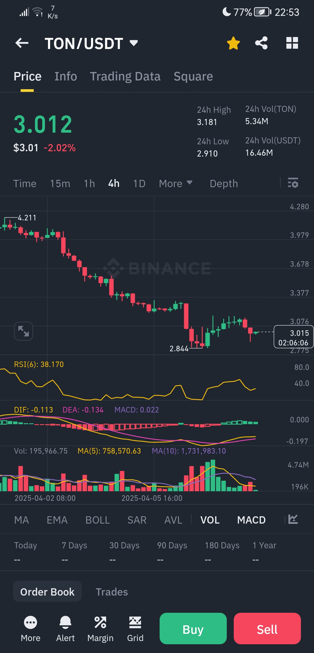
Task: Open the Trading Data tab
Action: (125, 76)
